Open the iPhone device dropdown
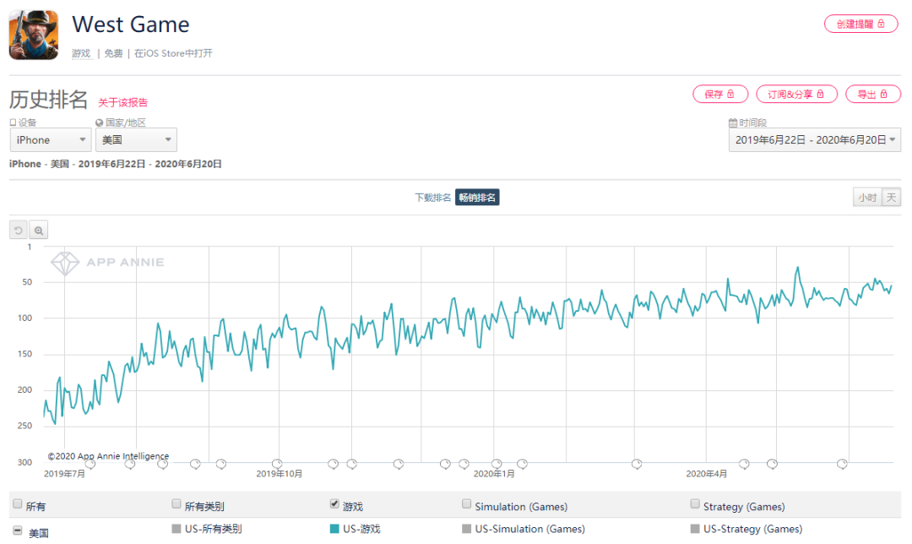Viewport: 912px width, 544px height. pyautogui.click(x=50, y=140)
